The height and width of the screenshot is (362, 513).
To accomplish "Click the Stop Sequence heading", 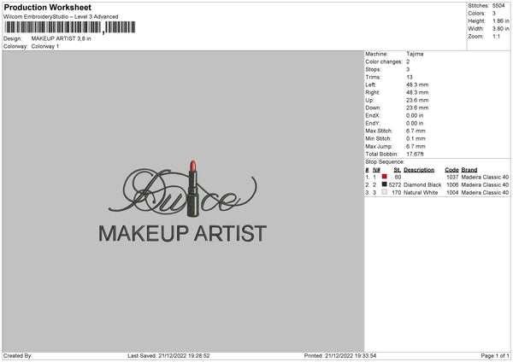I will click(x=385, y=162).
